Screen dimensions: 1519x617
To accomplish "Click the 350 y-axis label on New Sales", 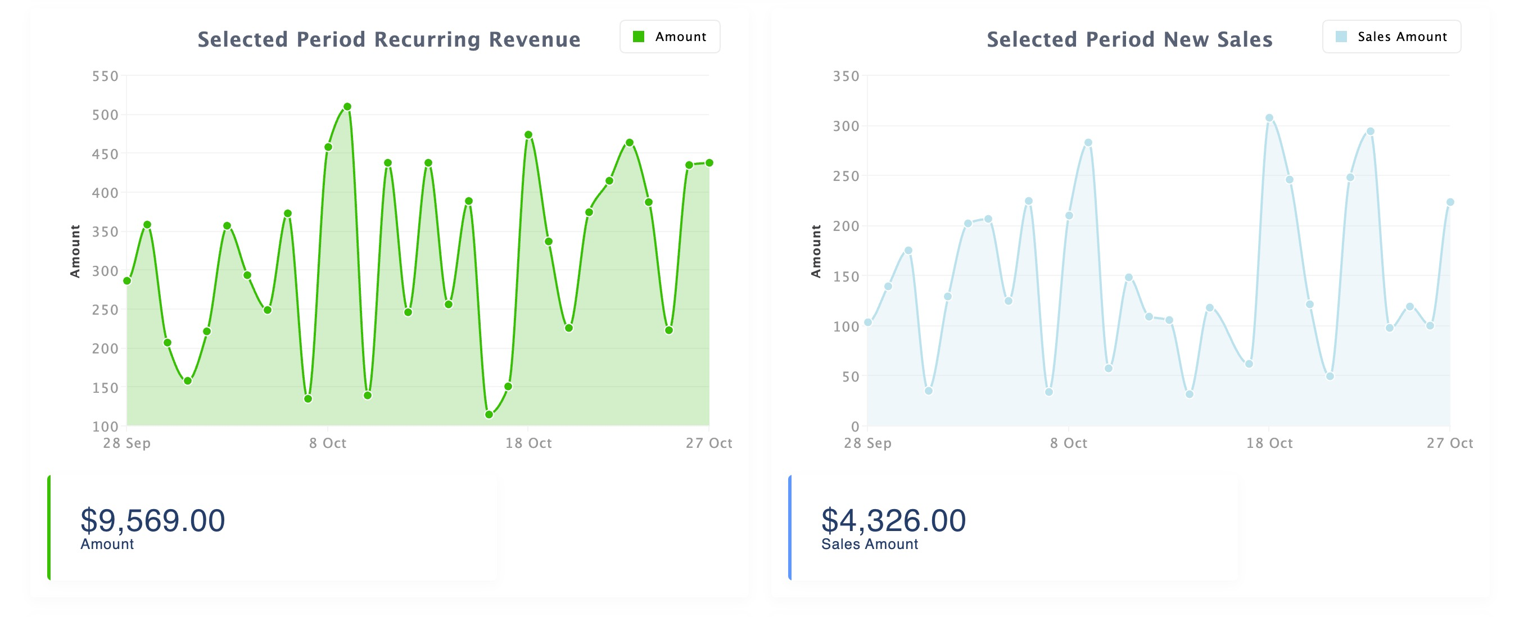I will (846, 76).
